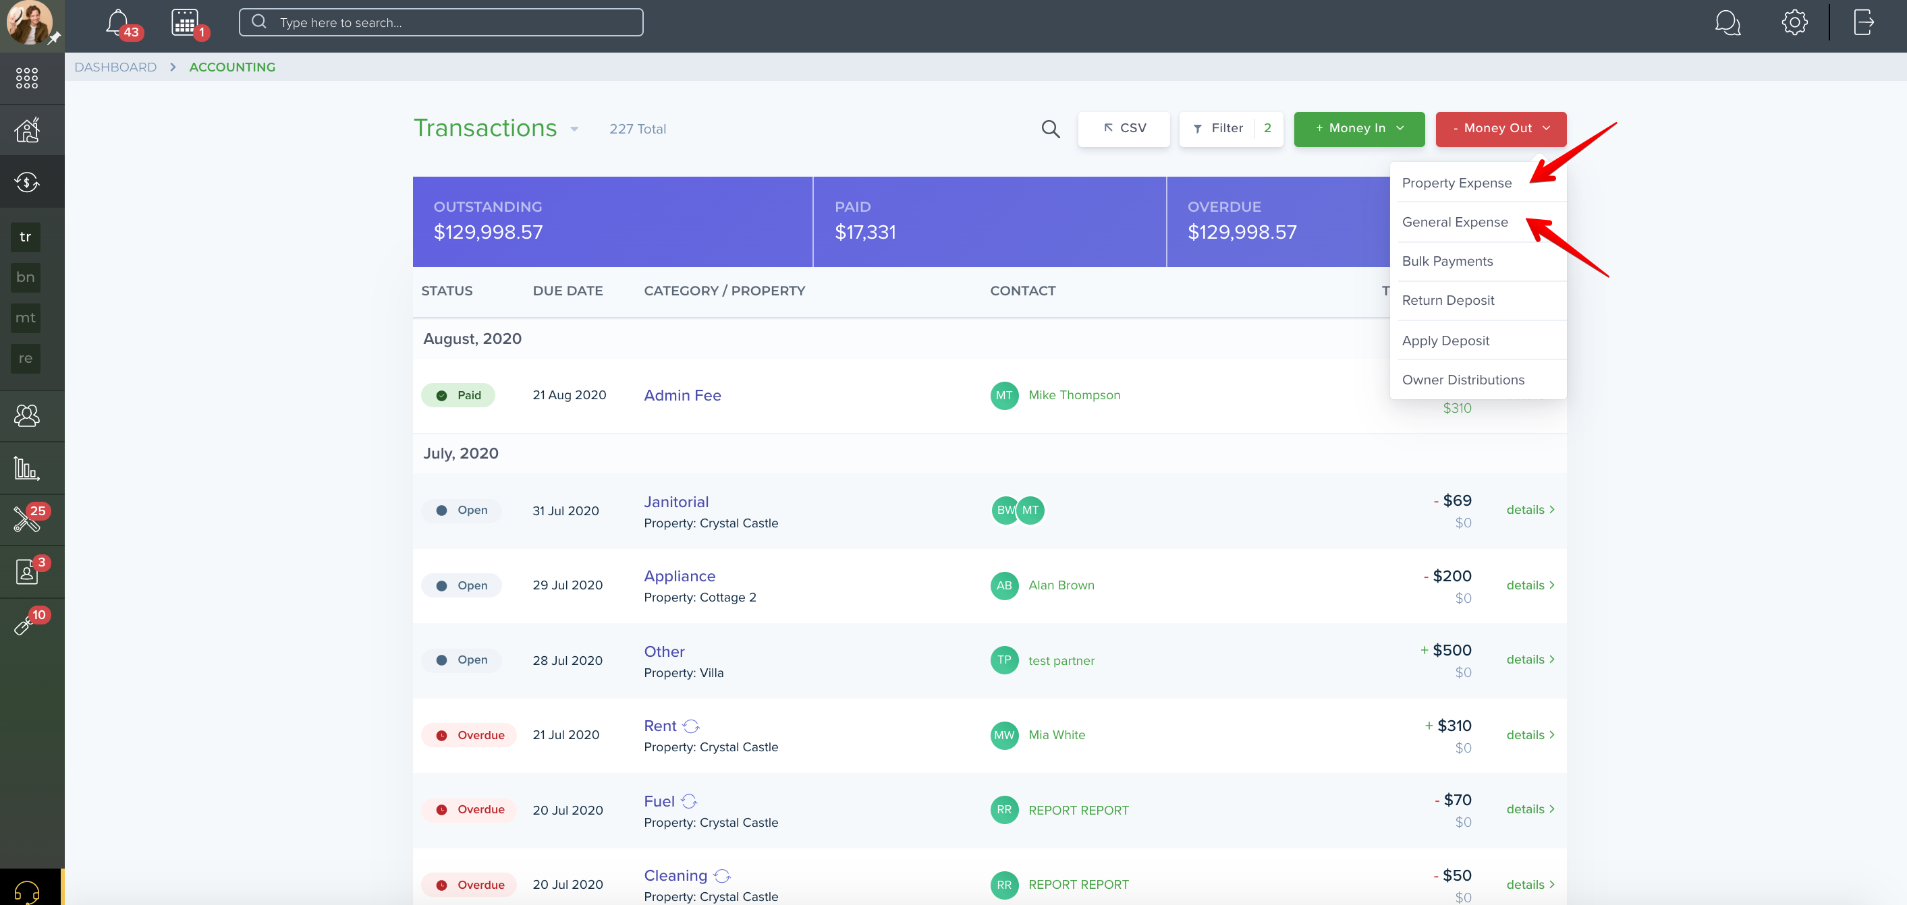This screenshot has height=905, width=1907.
Task: Click the MT avatar for Mike Thompson
Action: 1004,395
